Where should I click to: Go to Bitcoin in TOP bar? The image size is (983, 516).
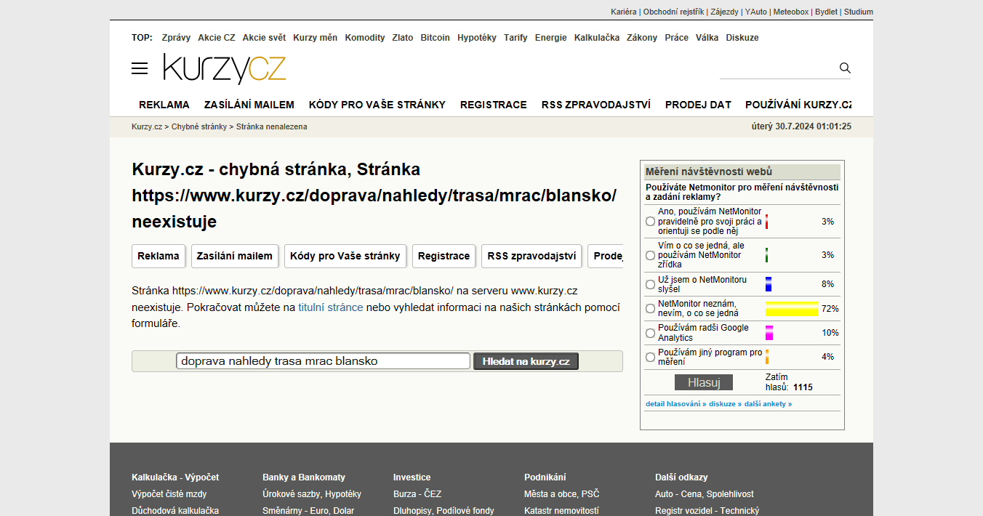(x=436, y=38)
